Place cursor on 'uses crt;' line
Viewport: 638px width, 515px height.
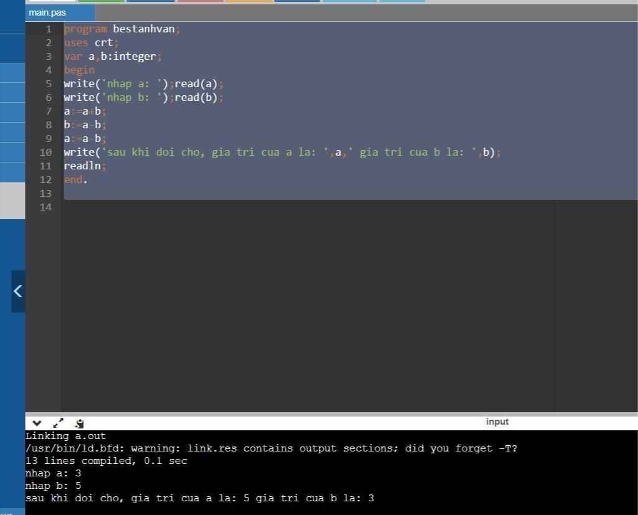pyautogui.click(x=91, y=43)
